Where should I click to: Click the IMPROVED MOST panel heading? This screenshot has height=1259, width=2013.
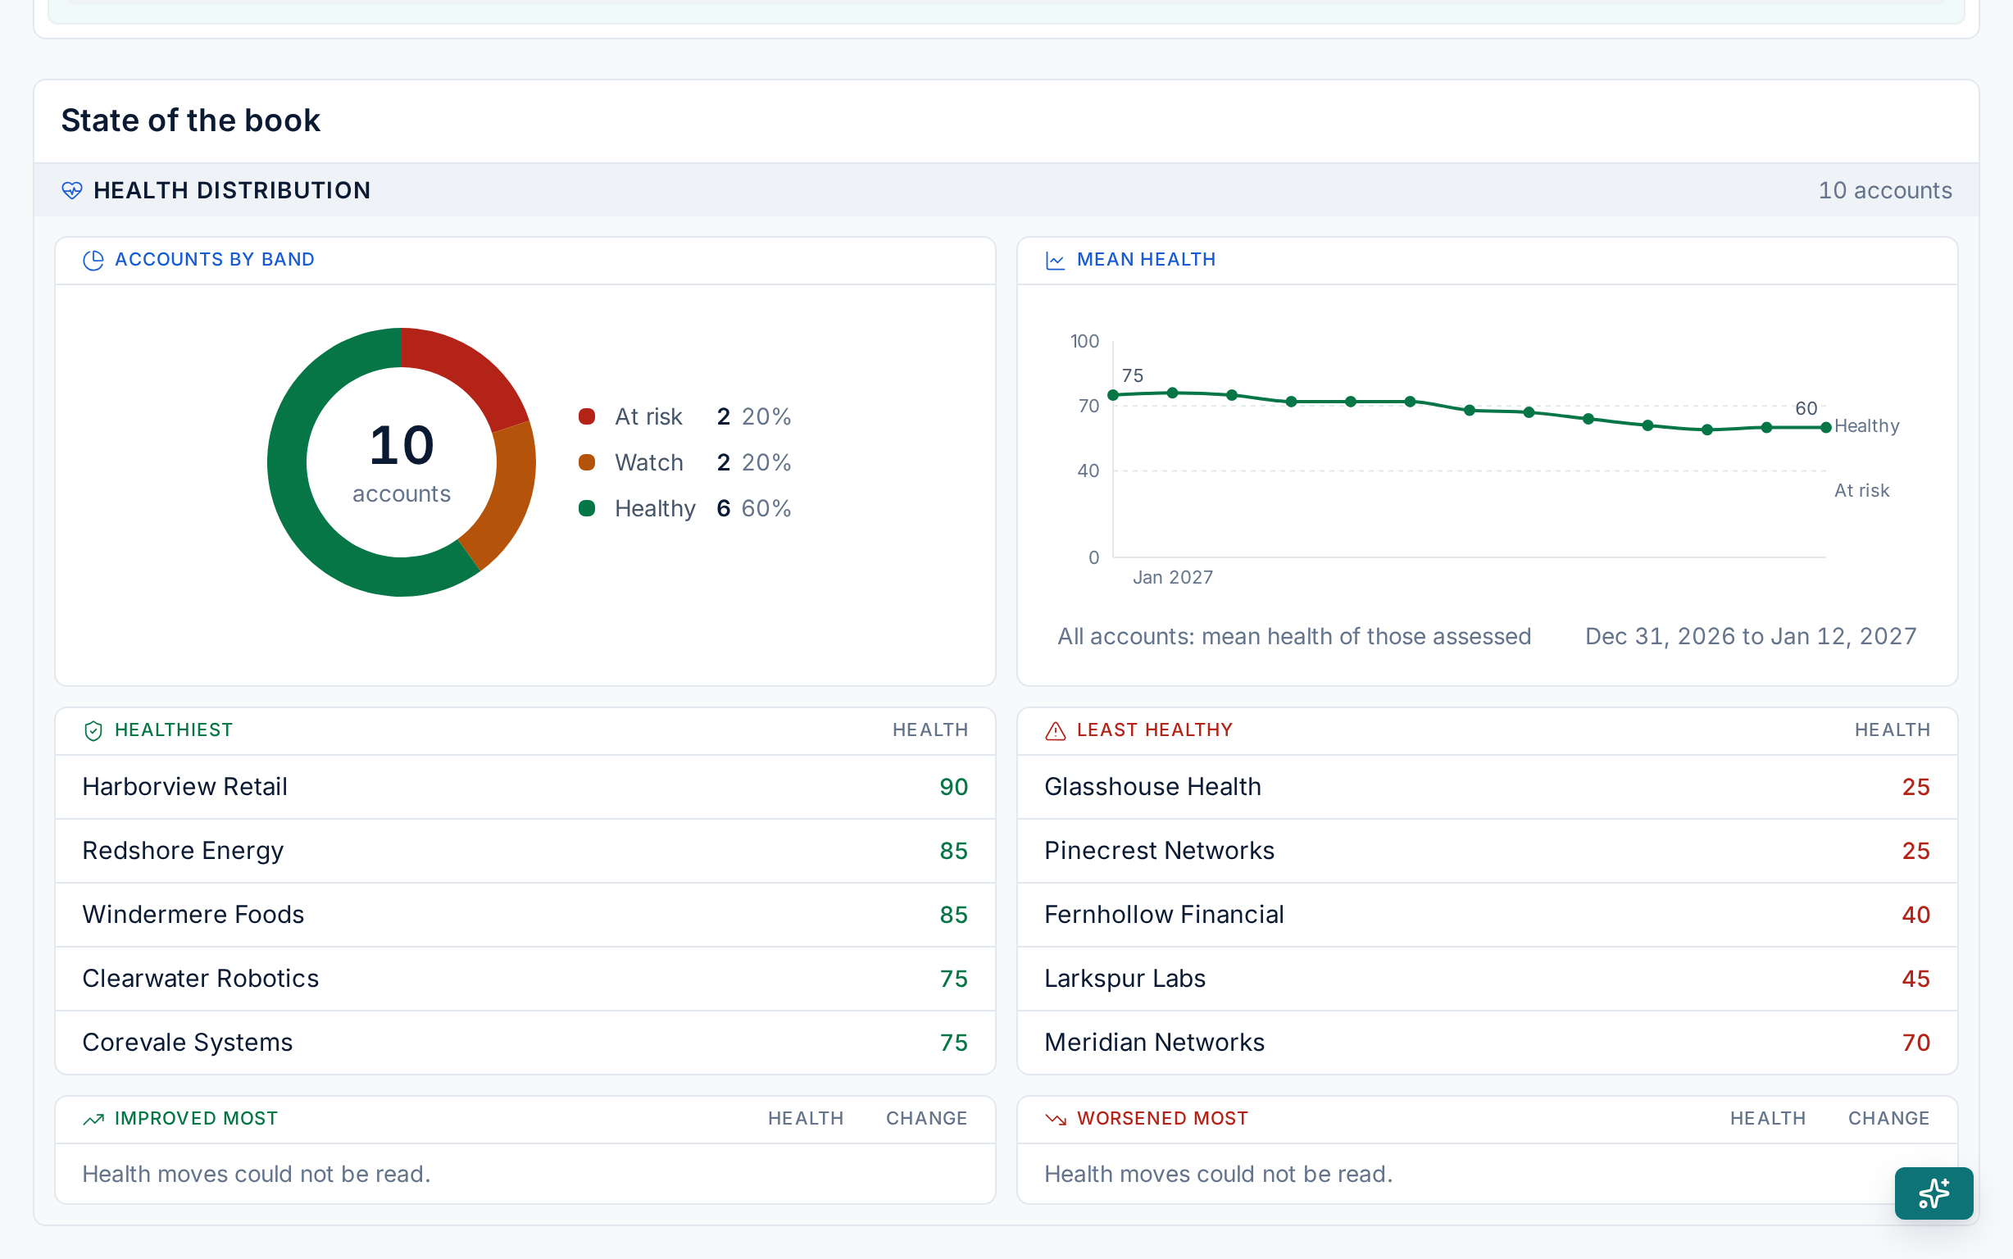pos(196,1119)
